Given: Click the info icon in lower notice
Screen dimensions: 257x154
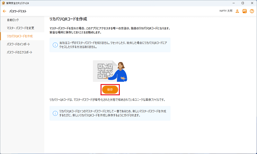Looking at the screenshot, I should tap(55, 113).
